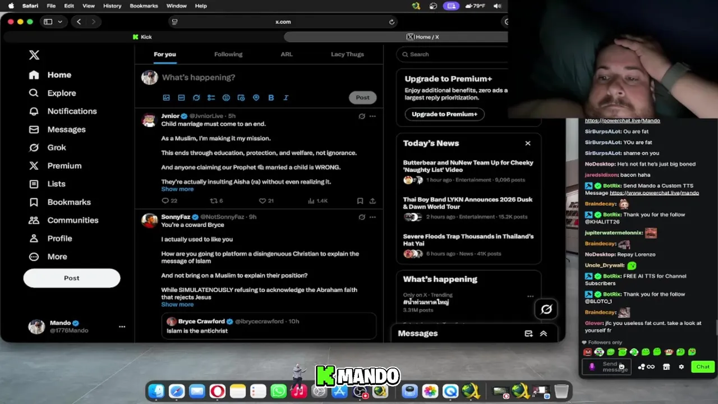Open account menu next to Mando
The image size is (718, 404).
click(x=122, y=327)
